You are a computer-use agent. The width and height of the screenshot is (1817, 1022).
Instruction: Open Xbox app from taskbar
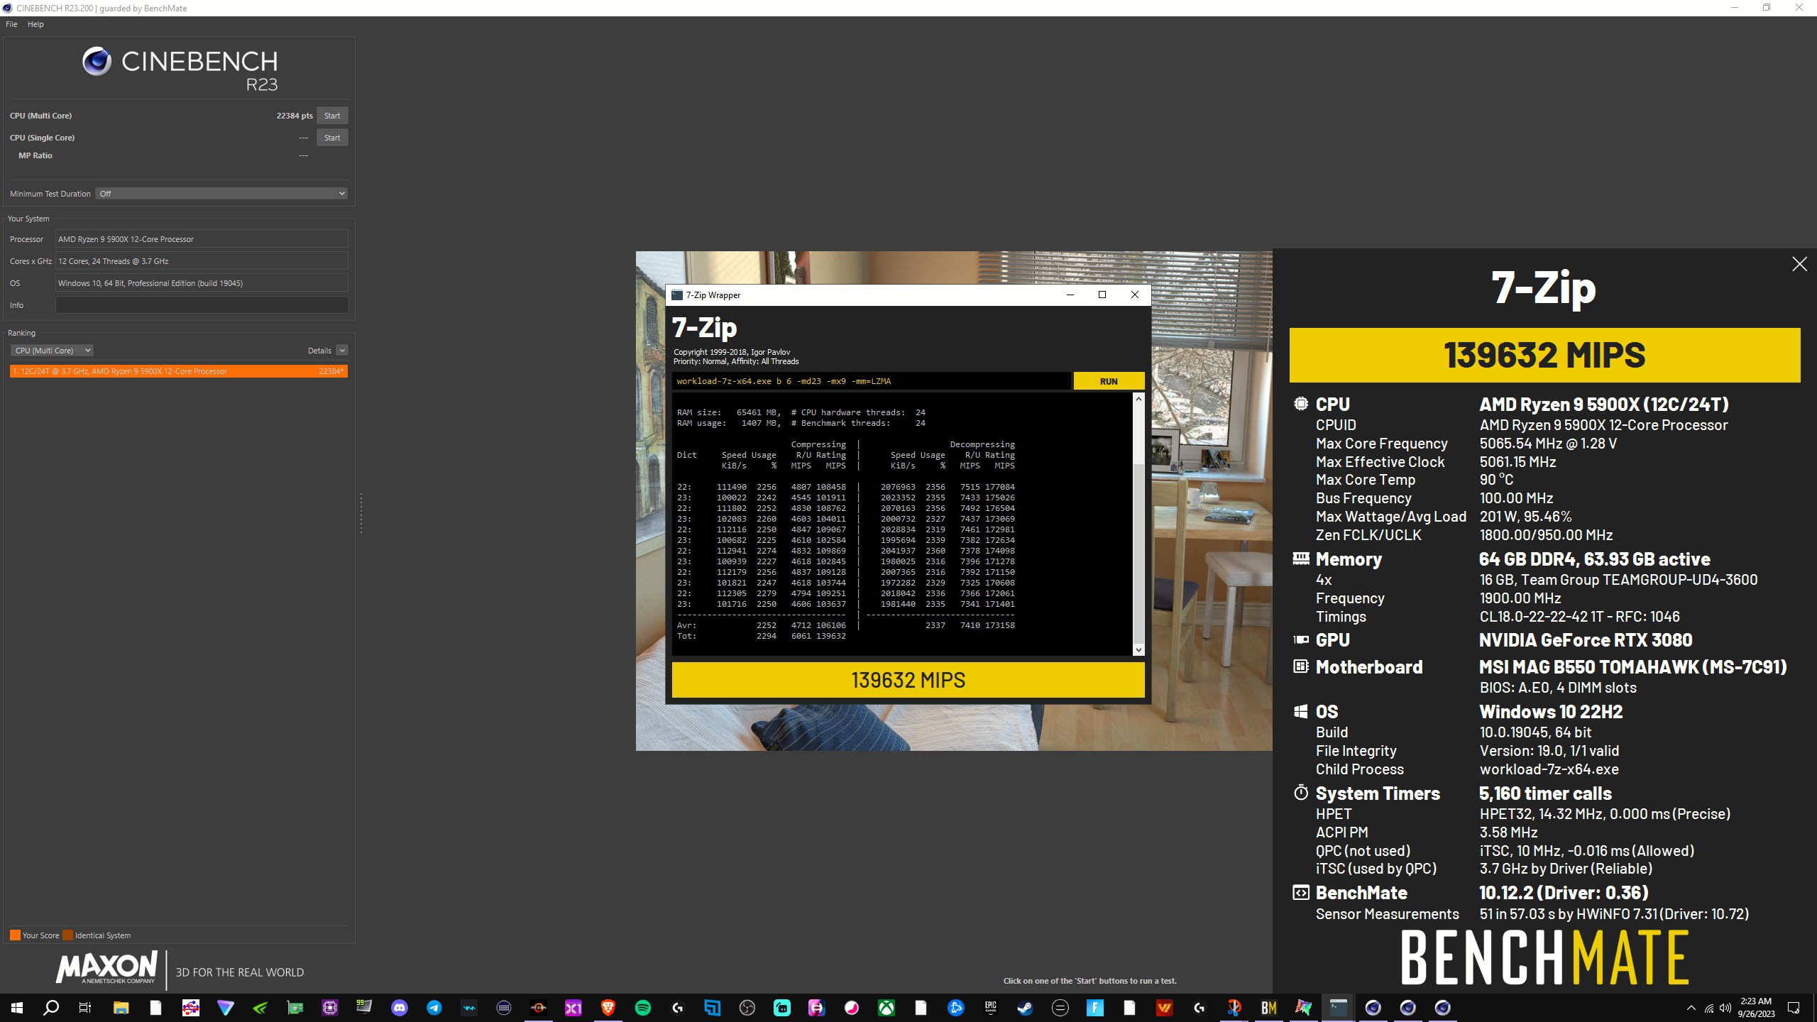pyautogui.click(x=886, y=1008)
